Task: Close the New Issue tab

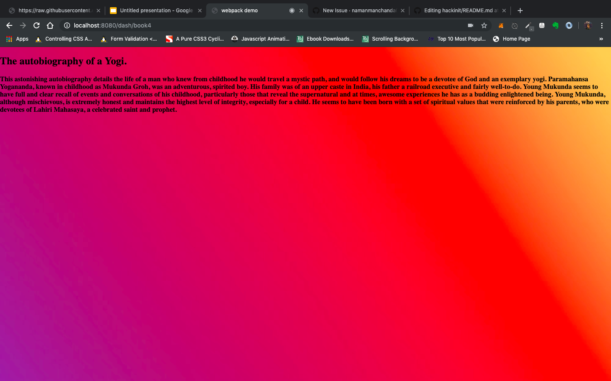Action: tap(403, 11)
